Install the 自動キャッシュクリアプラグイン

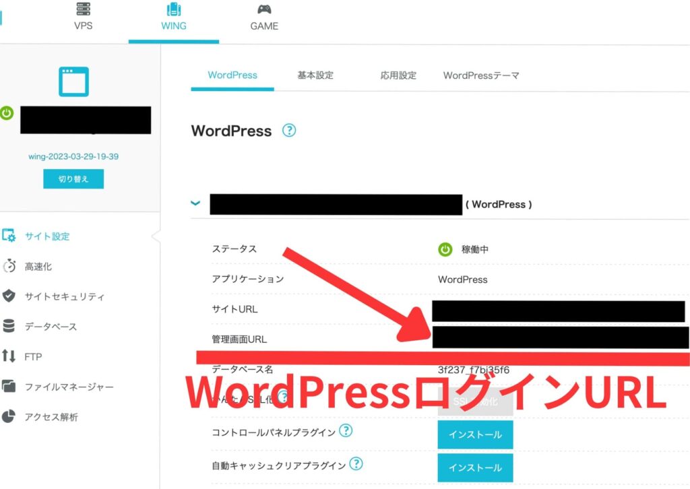(x=475, y=468)
